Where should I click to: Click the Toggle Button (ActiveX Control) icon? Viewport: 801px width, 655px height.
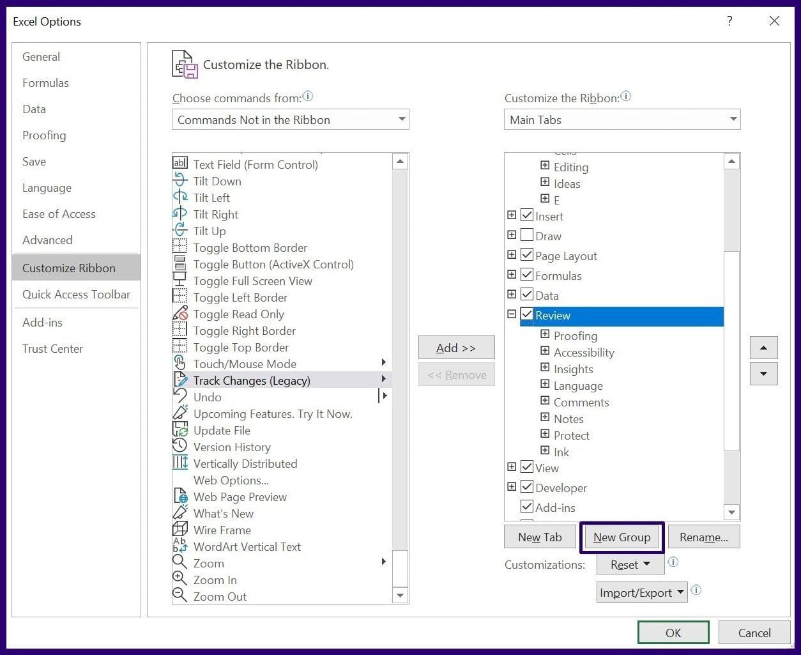click(180, 264)
